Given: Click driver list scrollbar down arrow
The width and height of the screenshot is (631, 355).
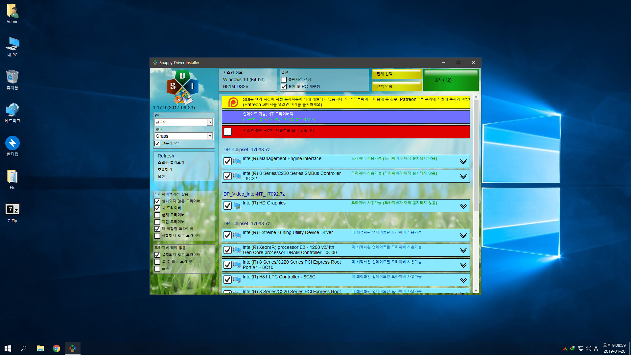Looking at the screenshot, I should (x=476, y=290).
